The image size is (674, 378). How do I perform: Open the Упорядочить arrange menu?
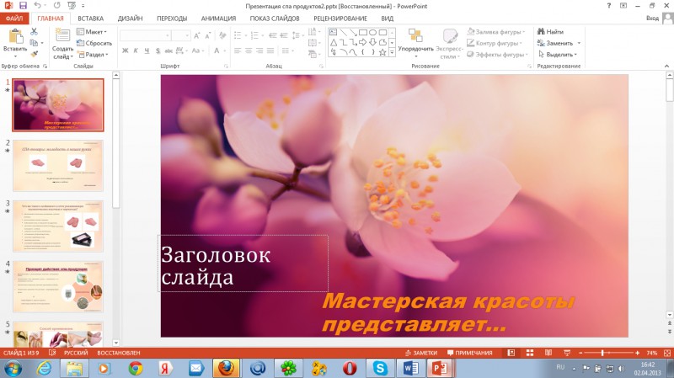[415, 44]
